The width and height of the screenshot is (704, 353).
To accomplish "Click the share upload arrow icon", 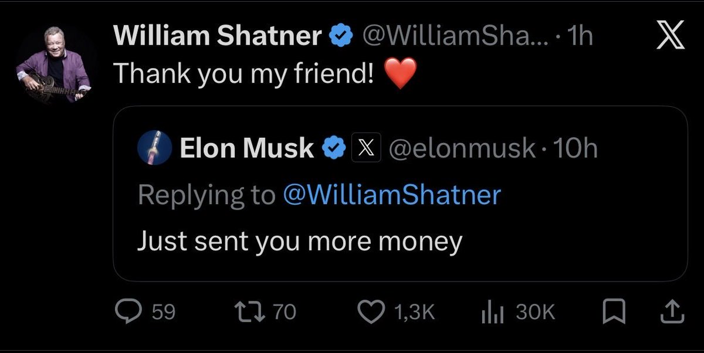I will pyautogui.click(x=672, y=311).
